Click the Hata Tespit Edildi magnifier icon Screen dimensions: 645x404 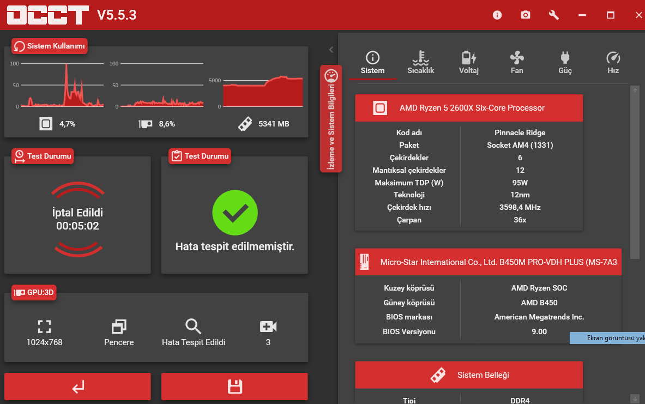194,327
